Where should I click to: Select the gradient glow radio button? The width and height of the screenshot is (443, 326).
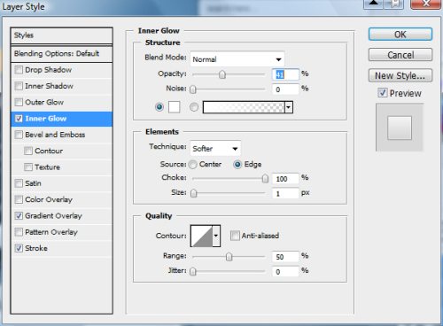(194, 107)
